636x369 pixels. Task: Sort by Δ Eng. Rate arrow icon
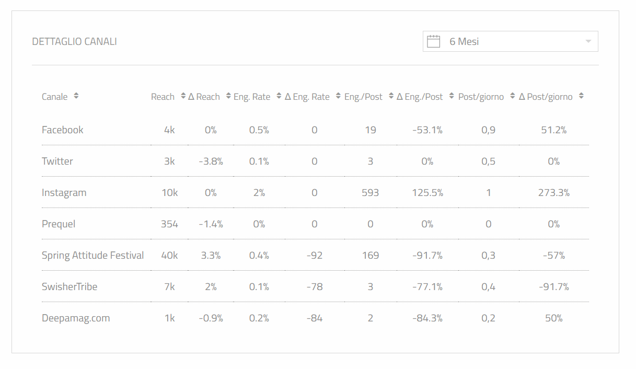338,96
